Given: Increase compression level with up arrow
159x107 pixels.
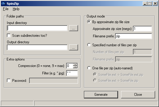Looking at the screenshot, I should coord(75,65).
